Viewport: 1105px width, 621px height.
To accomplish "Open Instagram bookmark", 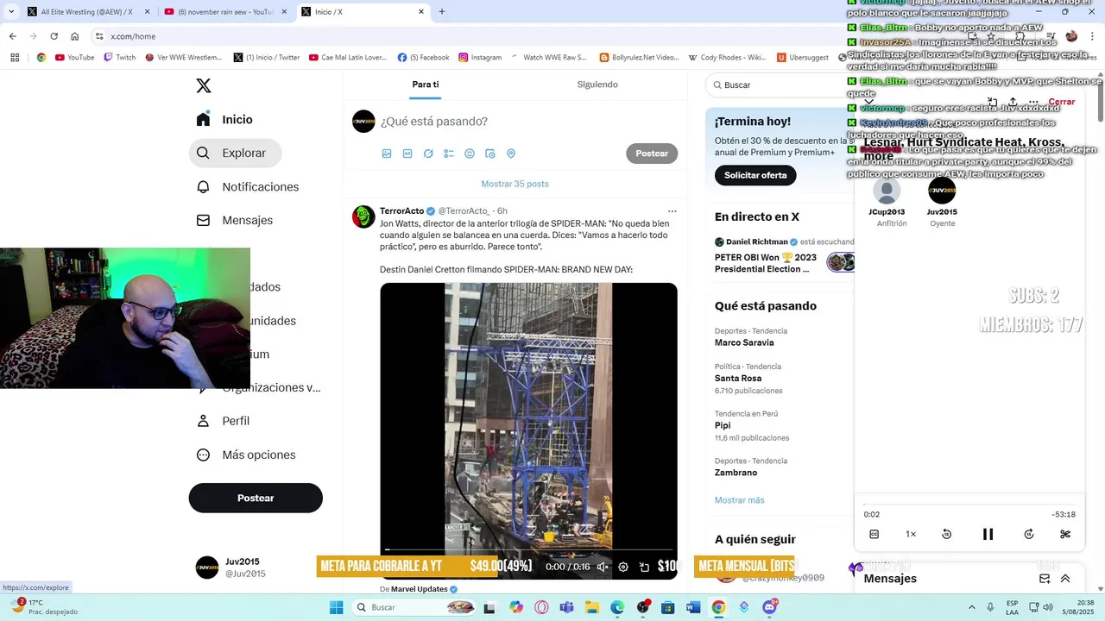I will pyautogui.click(x=480, y=58).
